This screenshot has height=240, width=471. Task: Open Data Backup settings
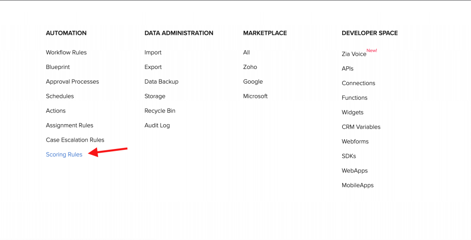pos(161,82)
